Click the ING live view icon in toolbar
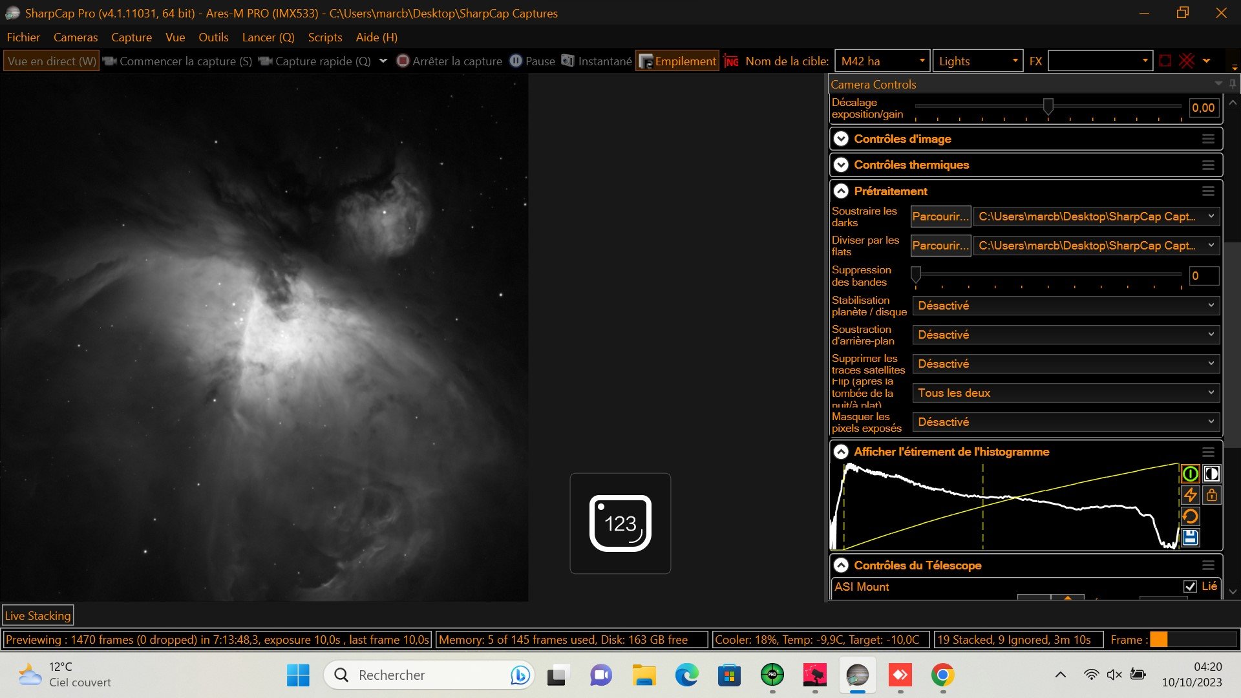1241x698 pixels. [731, 61]
